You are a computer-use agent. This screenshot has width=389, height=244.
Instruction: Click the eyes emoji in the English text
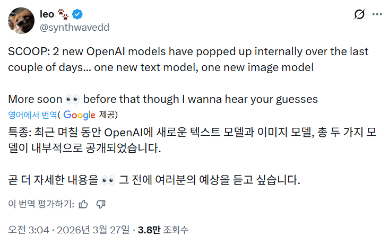click(72, 99)
